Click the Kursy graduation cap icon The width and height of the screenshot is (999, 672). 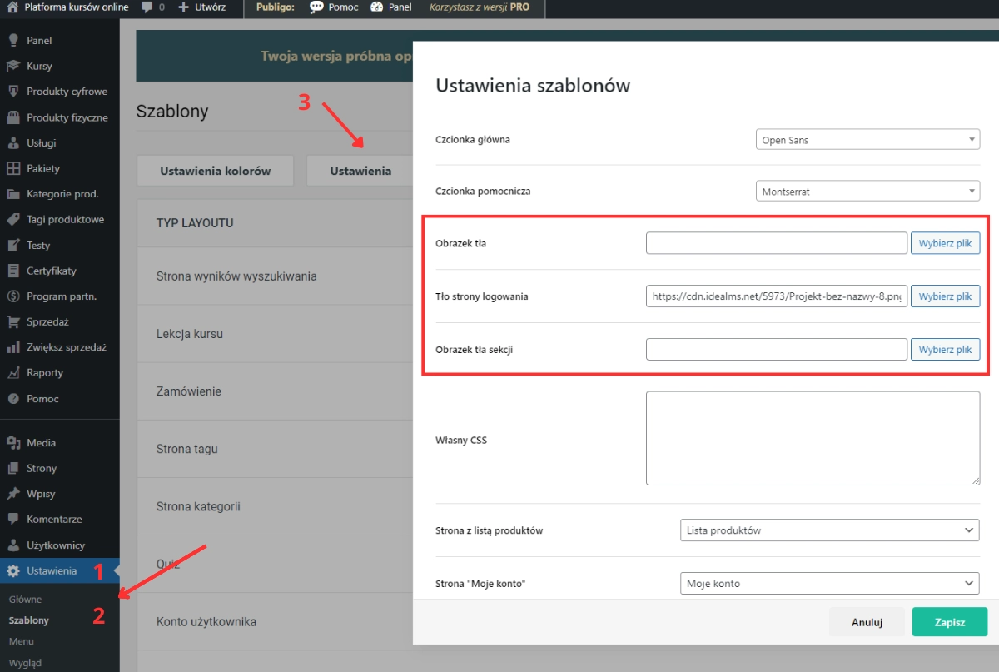[12, 66]
